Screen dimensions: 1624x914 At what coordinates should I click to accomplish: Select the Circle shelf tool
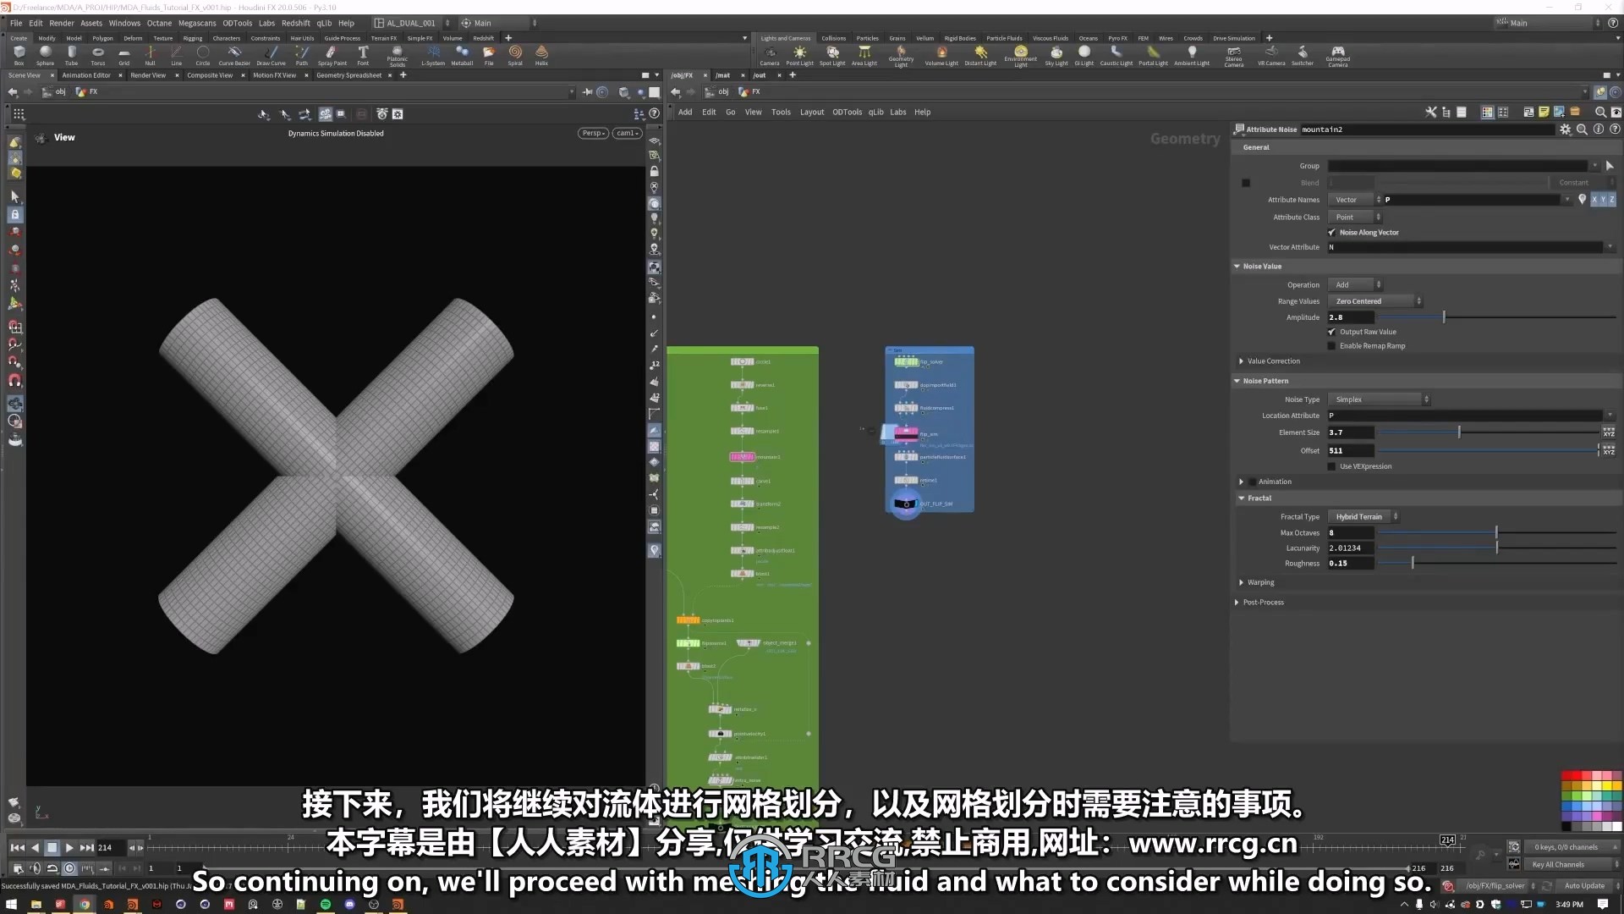[203, 55]
